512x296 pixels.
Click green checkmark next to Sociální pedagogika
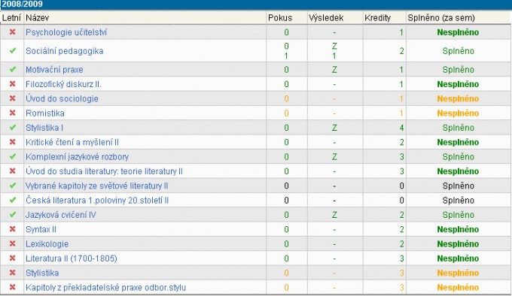[12, 51]
